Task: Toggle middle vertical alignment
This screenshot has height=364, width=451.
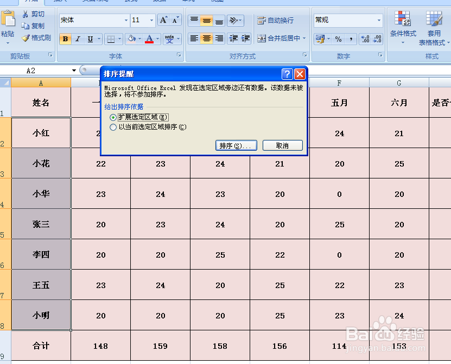Action: point(207,20)
